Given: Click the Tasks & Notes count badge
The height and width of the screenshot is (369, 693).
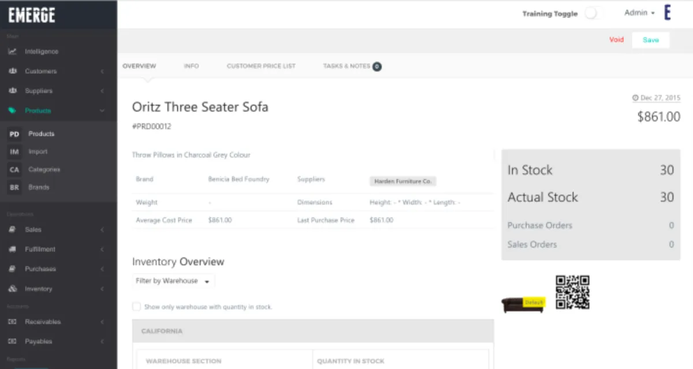Looking at the screenshot, I should point(377,66).
